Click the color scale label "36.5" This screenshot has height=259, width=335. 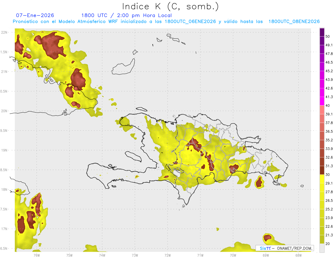coord(329,131)
